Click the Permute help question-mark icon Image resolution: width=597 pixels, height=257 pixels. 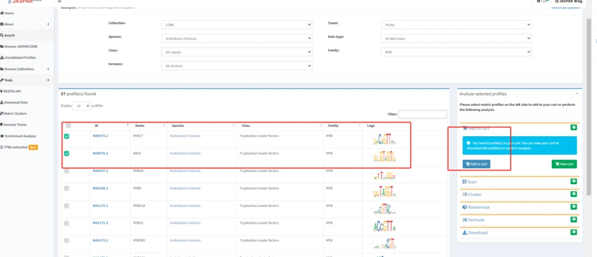pos(574,219)
